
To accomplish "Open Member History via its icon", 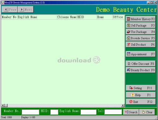I will [128, 19].
